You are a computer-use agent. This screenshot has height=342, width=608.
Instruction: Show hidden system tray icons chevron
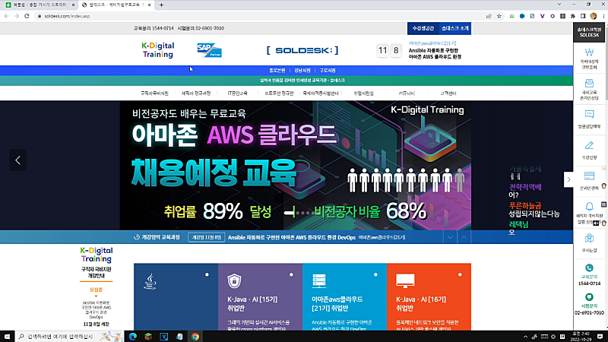525,337
